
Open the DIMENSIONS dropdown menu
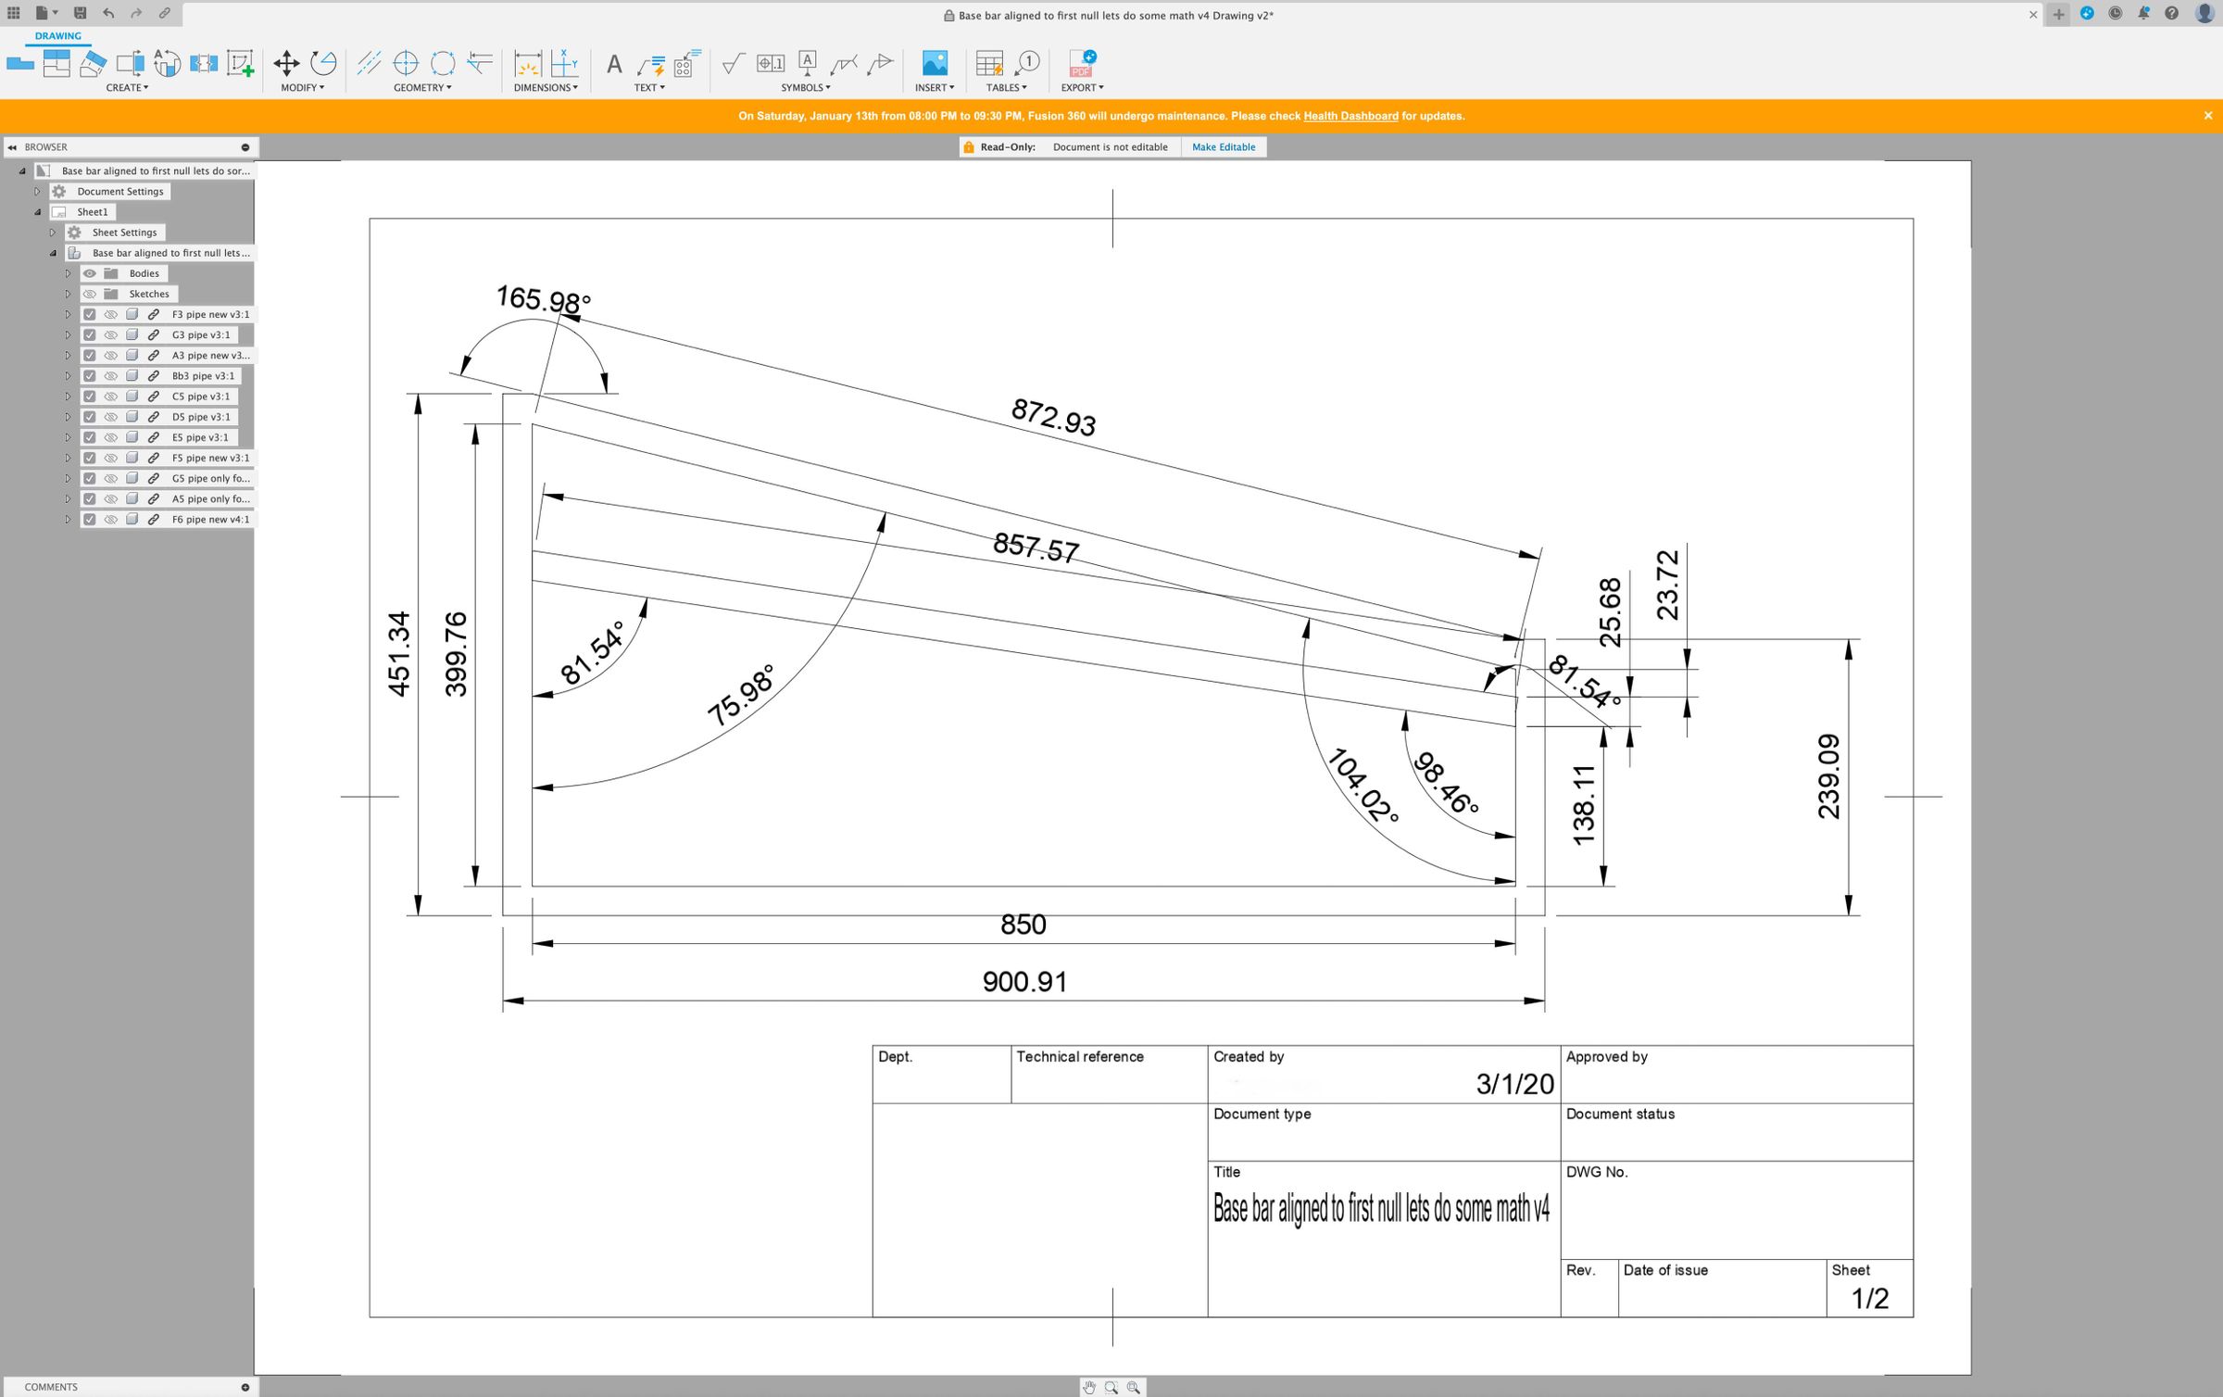click(x=546, y=88)
